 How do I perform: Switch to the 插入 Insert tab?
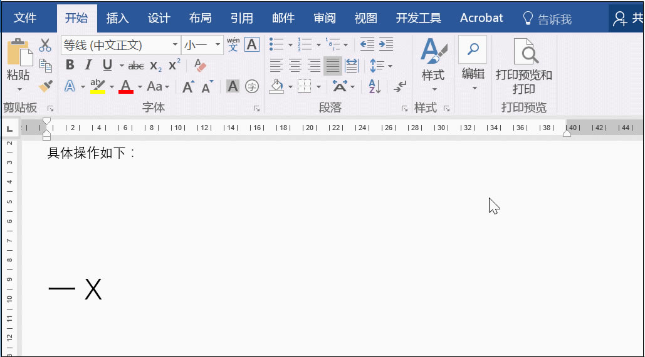pos(118,18)
